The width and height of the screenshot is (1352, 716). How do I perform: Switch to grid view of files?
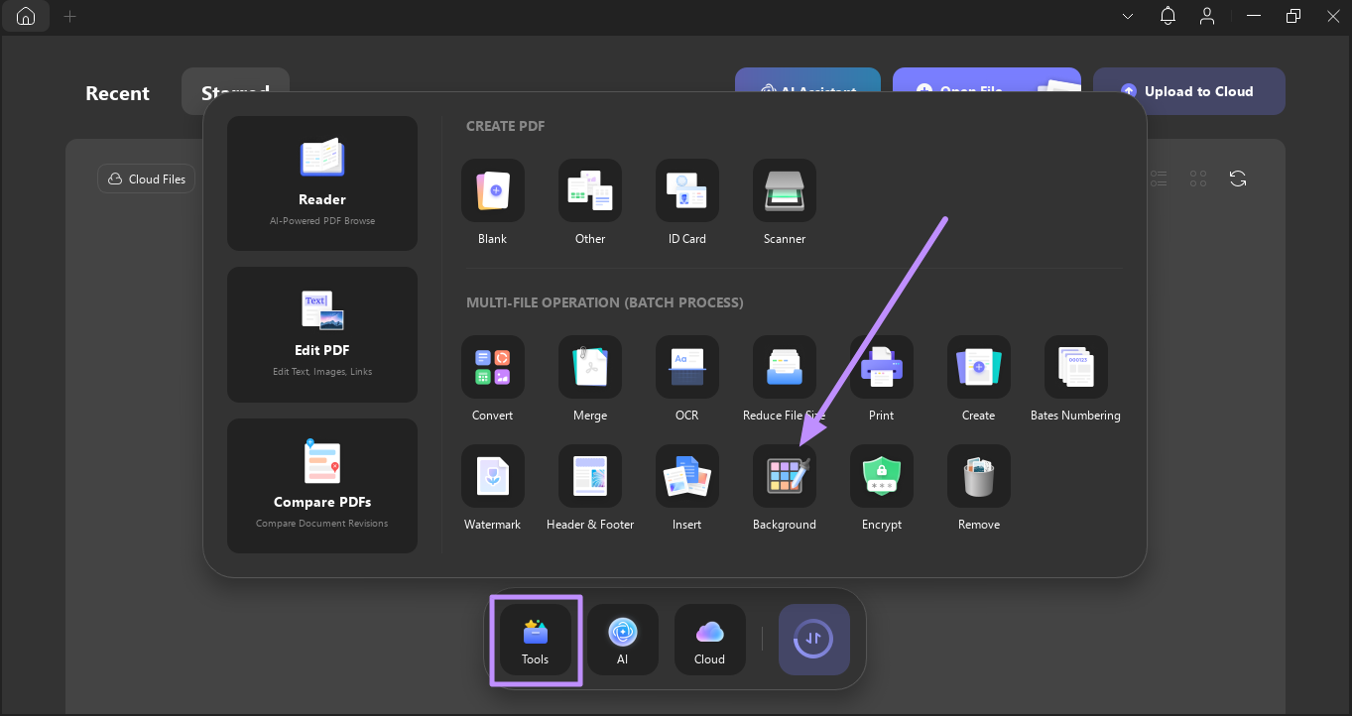click(x=1197, y=178)
